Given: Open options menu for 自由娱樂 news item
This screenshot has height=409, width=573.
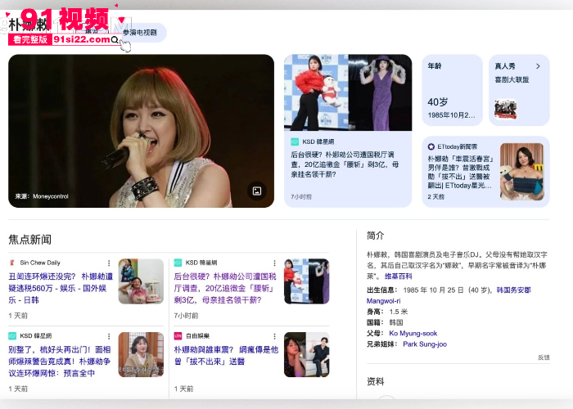Looking at the screenshot, I should point(274,336).
